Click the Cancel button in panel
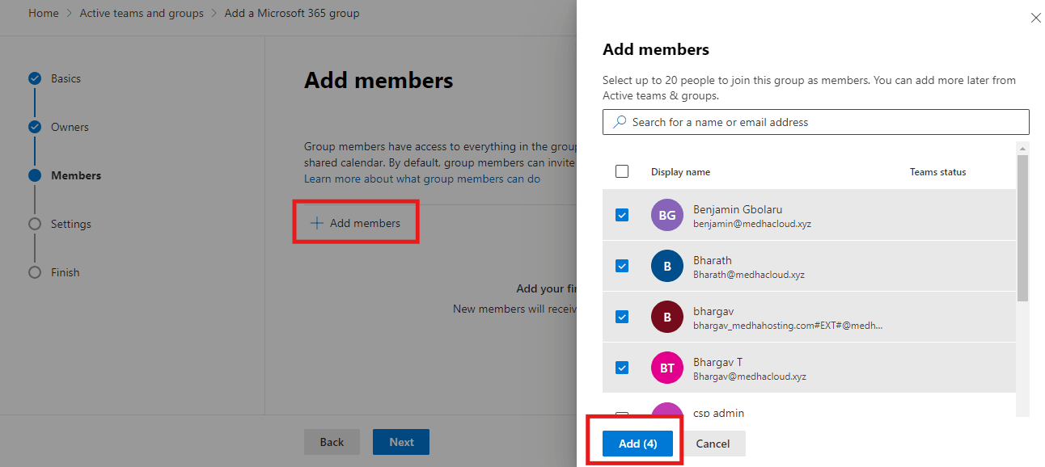 point(713,444)
